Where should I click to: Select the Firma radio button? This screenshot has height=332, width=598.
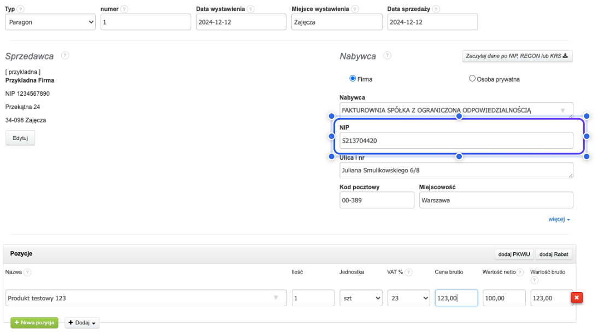tap(353, 79)
